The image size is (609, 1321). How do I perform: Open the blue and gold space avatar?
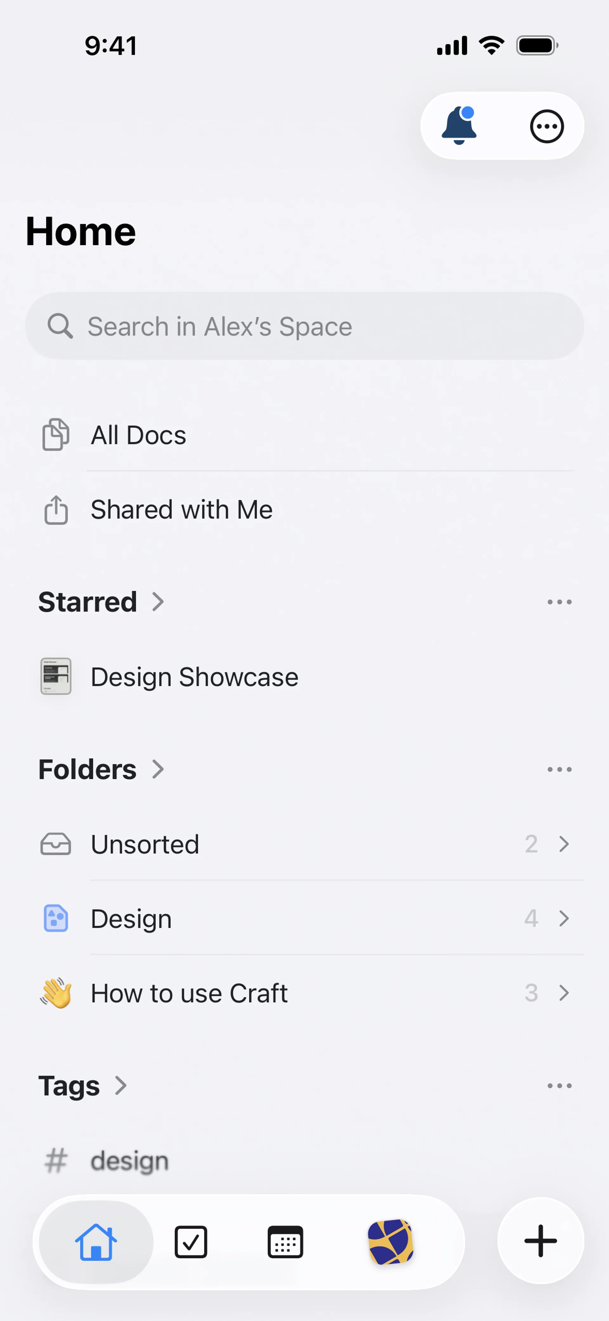tap(391, 1242)
